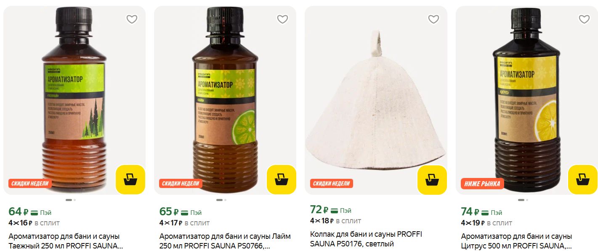
Task: Toggle favorite heart on Лайм ароматизатор
Action: 282,19
